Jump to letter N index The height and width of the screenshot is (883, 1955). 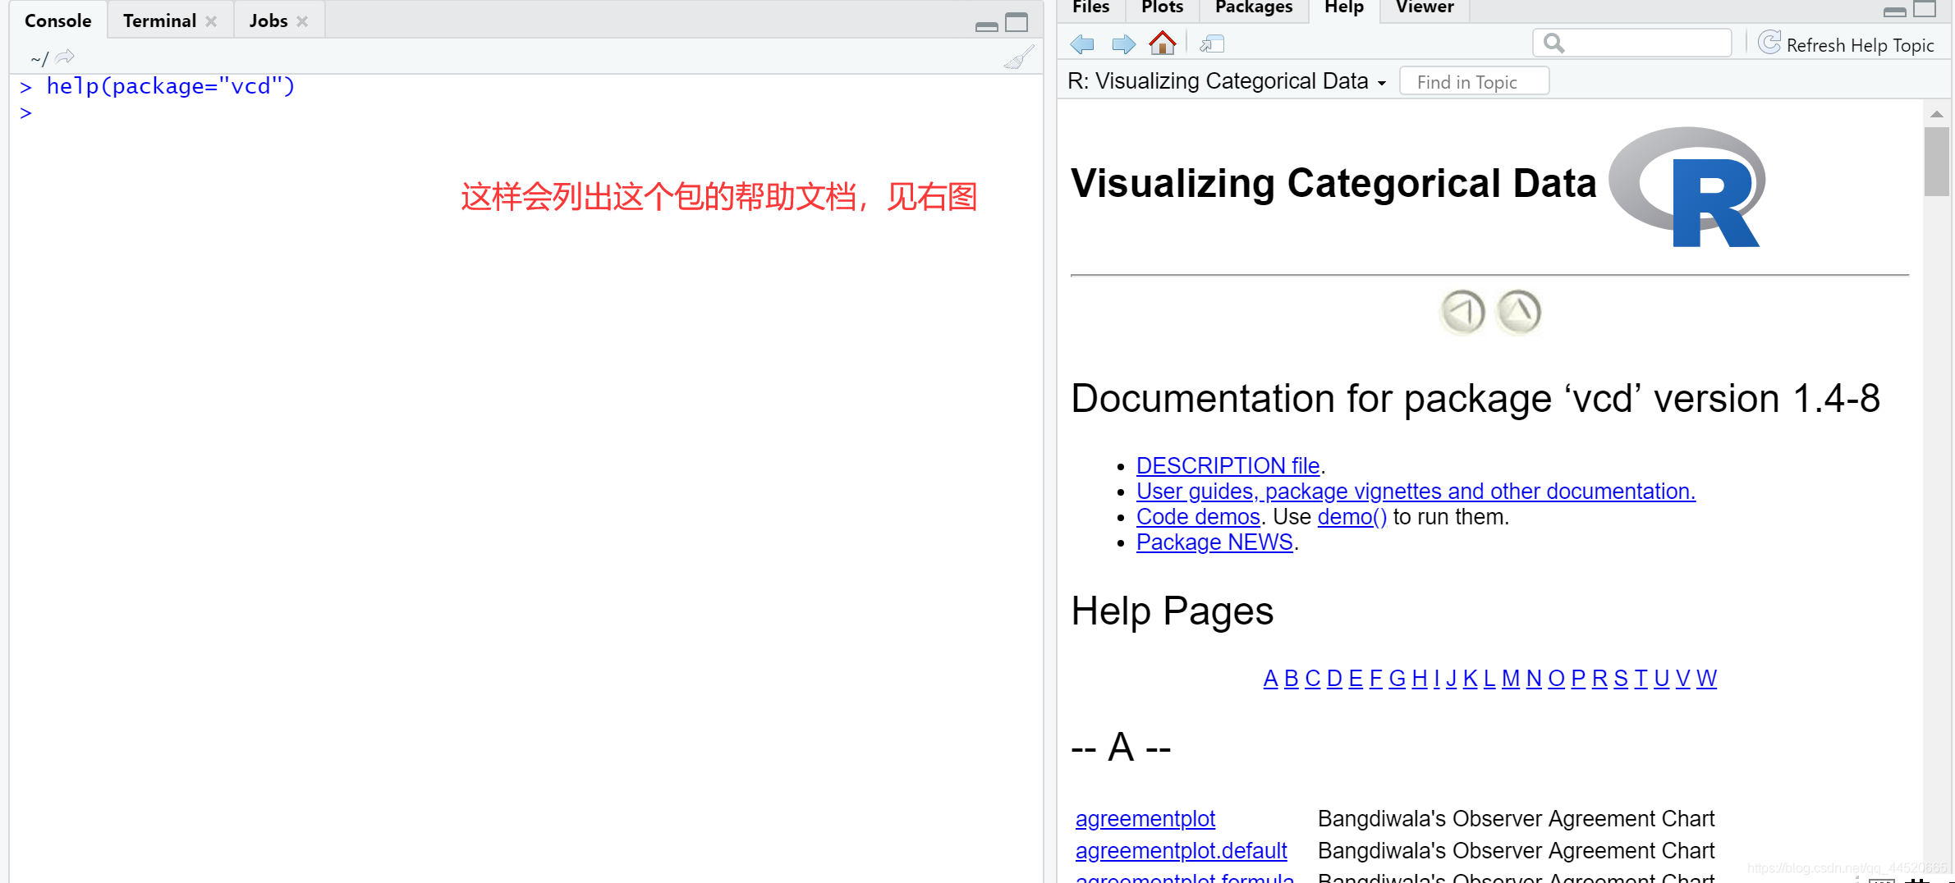(x=1533, y=679)
